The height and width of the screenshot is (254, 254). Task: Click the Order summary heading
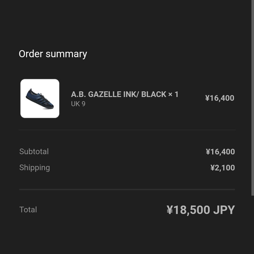[53, 54]
